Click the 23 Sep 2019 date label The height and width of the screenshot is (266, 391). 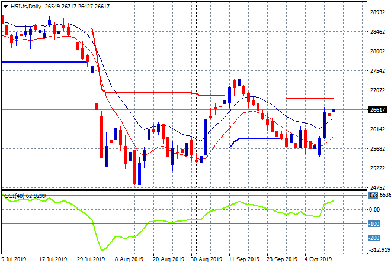pos(282,259)
